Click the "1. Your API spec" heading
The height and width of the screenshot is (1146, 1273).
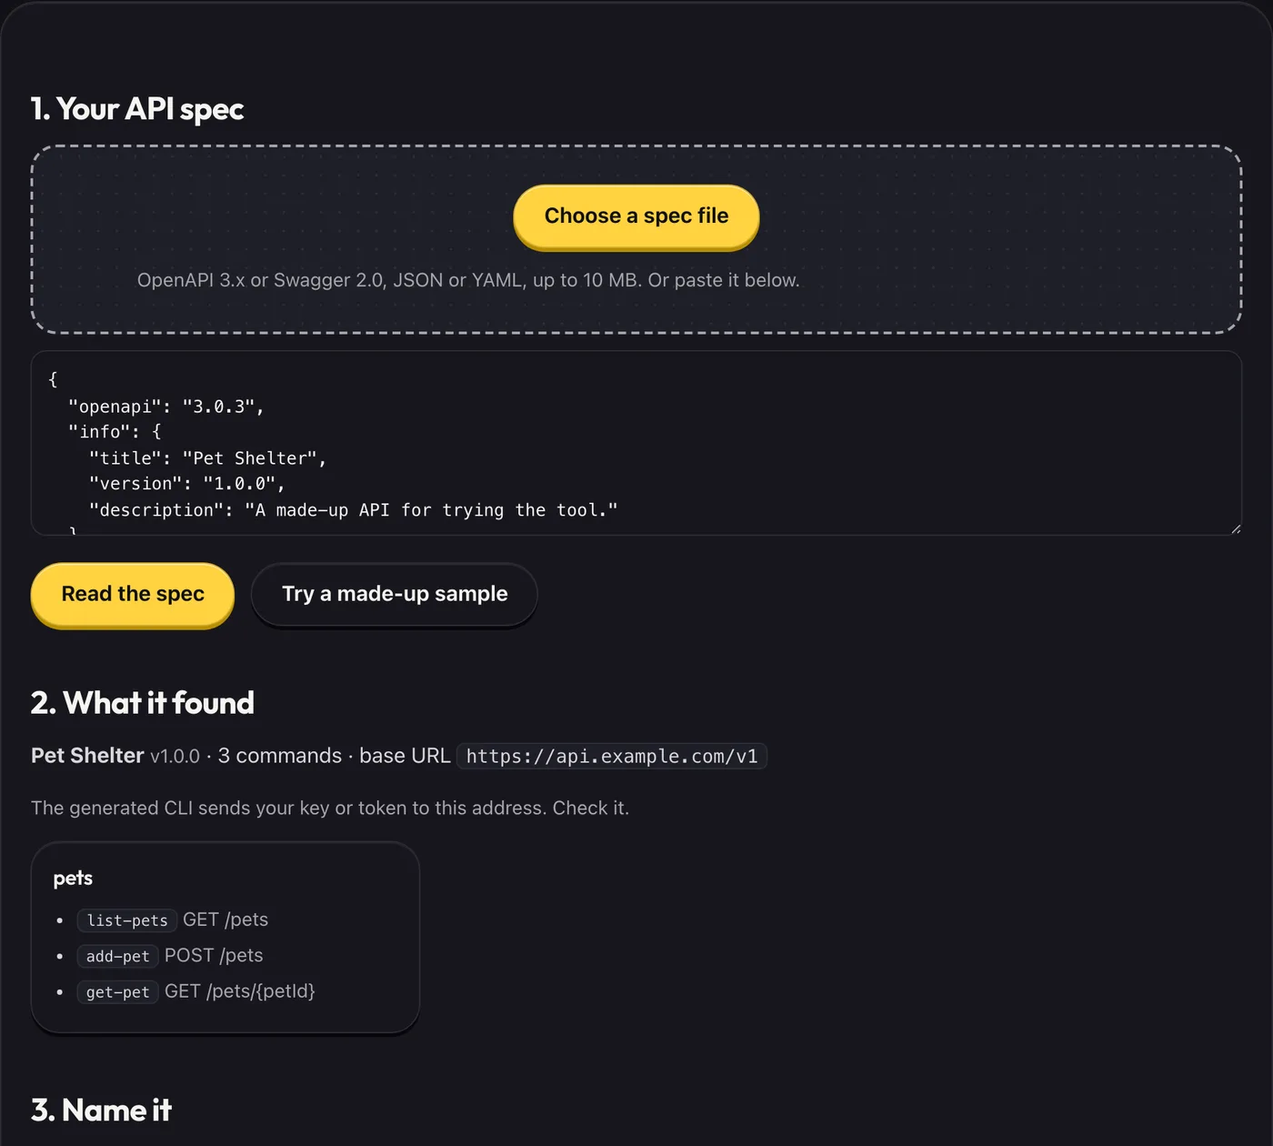click(x=137, y=109)
